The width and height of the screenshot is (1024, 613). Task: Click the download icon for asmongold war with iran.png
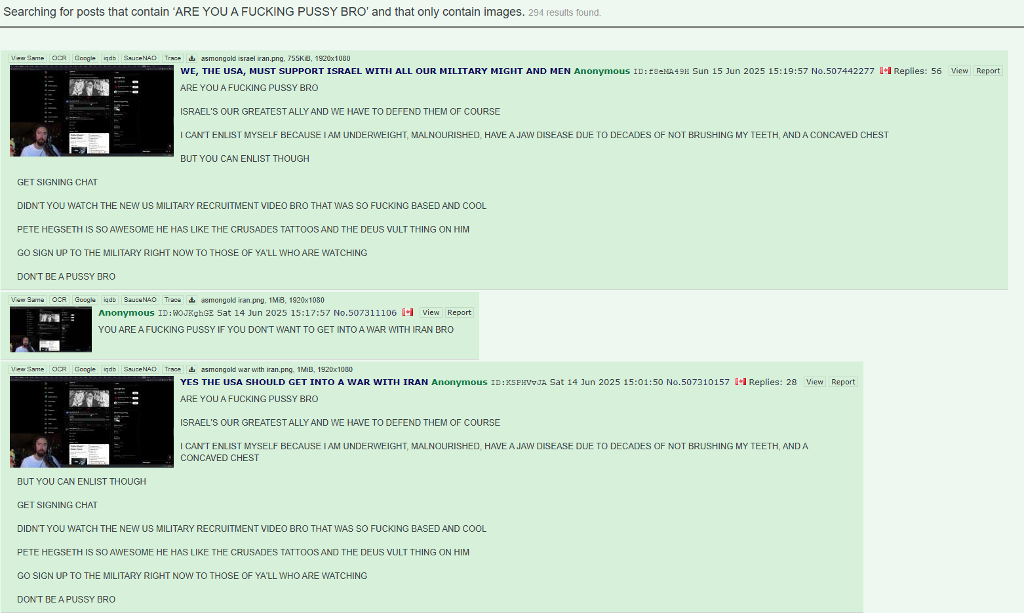click(191, 369)
